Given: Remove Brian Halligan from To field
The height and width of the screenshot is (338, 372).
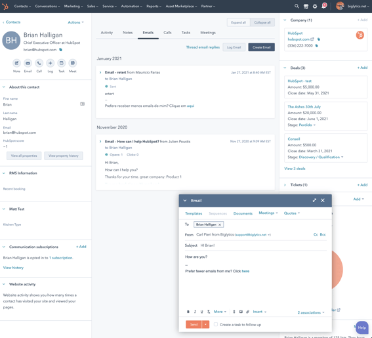Looking at the screenshot, I should point(220,224).
